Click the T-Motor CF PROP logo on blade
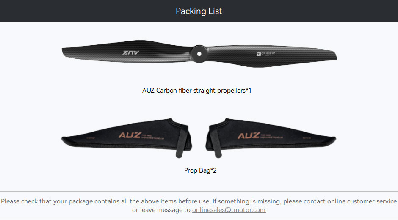Viewport: 398px width, 220px height. tap(265, 54)
